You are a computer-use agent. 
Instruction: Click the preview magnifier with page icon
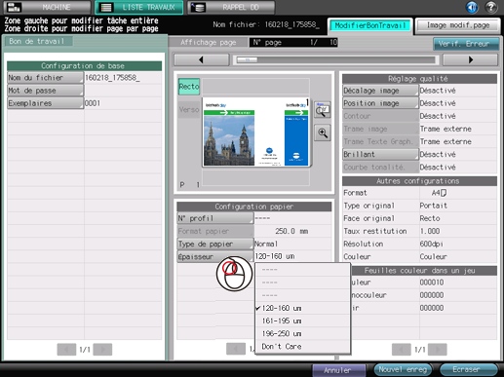[323, 110]
